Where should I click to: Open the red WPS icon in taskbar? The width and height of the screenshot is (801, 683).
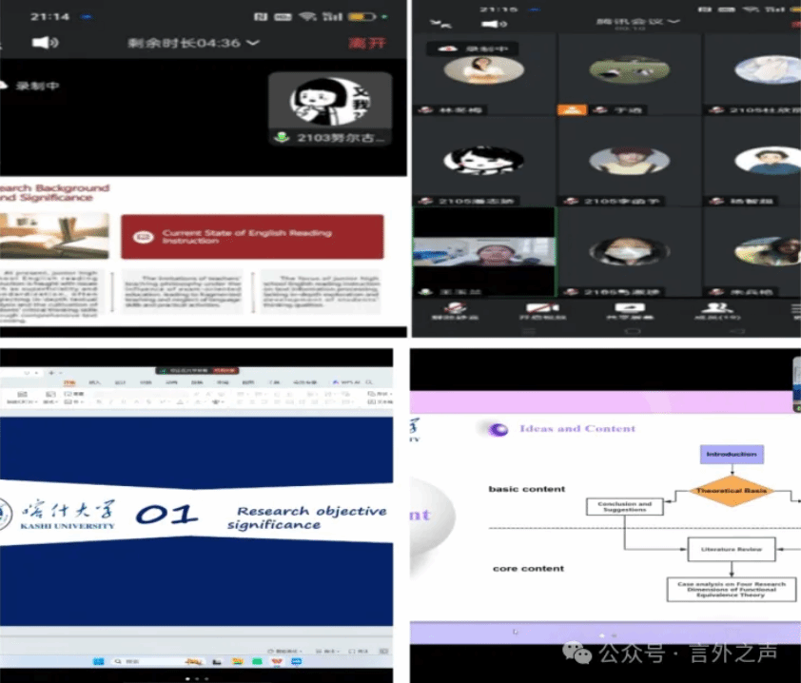point(275,661)
